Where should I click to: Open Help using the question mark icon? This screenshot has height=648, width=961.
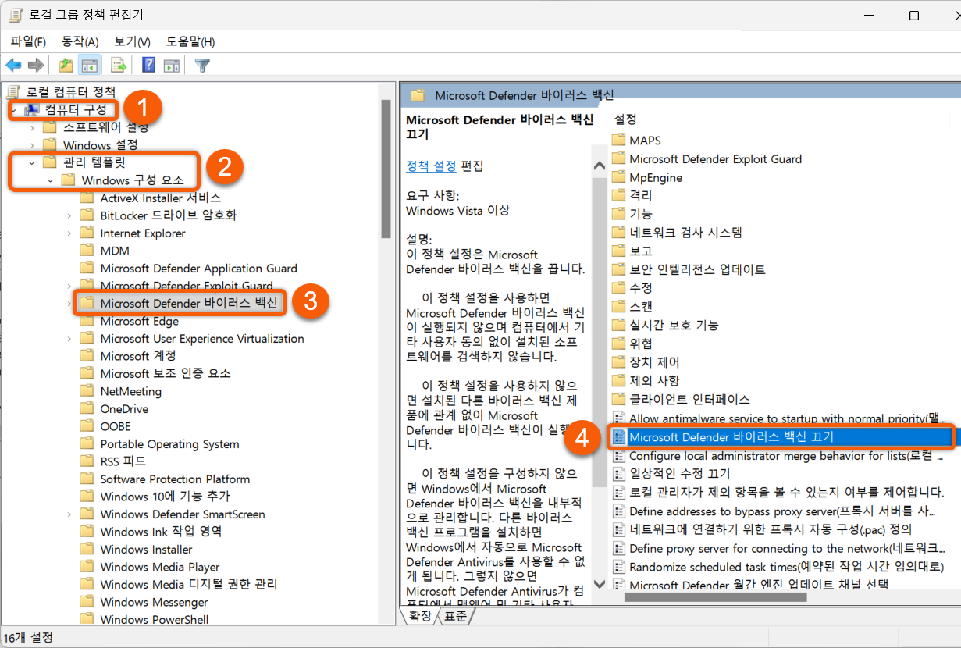pos(148,65)
